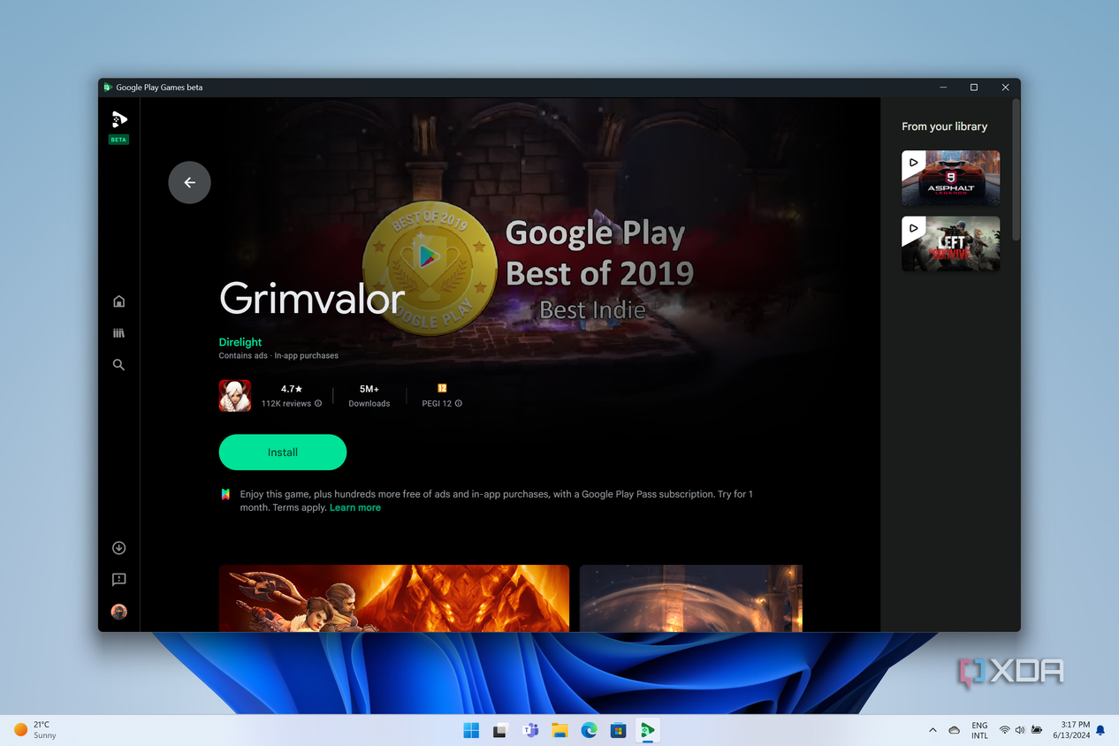The height and width of the screenshot is (746, 1119).
Task: View the first Grimvalor screenshot with fiery demon
Action: [394, 598]
